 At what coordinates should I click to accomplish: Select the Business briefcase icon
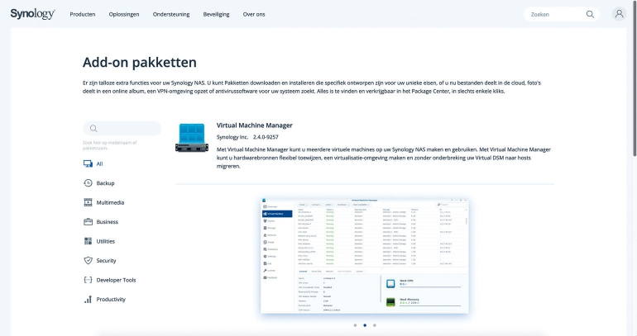tap(88, 222)
